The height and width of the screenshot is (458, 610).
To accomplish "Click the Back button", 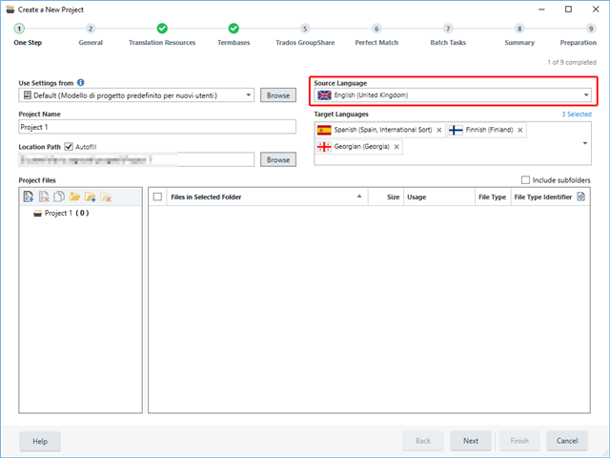I will tap(423, 441).
